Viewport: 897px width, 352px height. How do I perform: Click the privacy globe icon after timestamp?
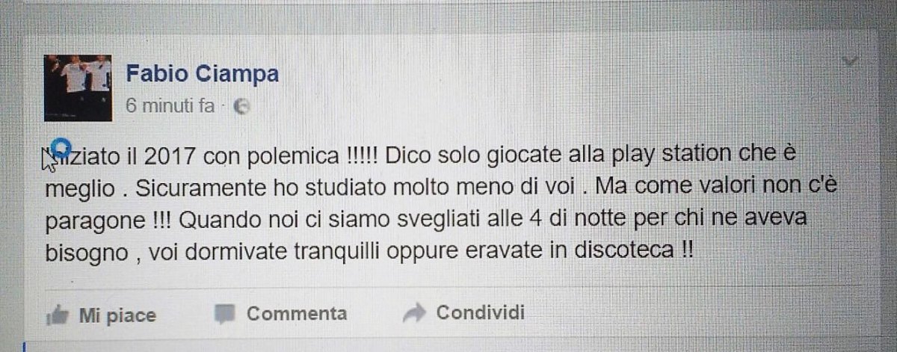(241, 107)
